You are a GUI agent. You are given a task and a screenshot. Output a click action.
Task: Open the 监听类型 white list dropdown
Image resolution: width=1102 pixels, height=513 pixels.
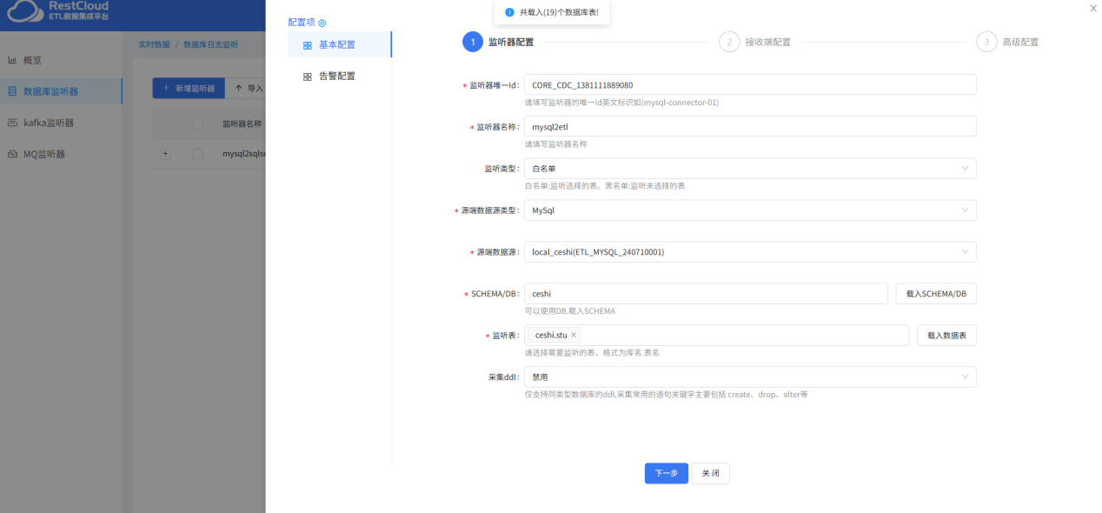click(964, 168)
